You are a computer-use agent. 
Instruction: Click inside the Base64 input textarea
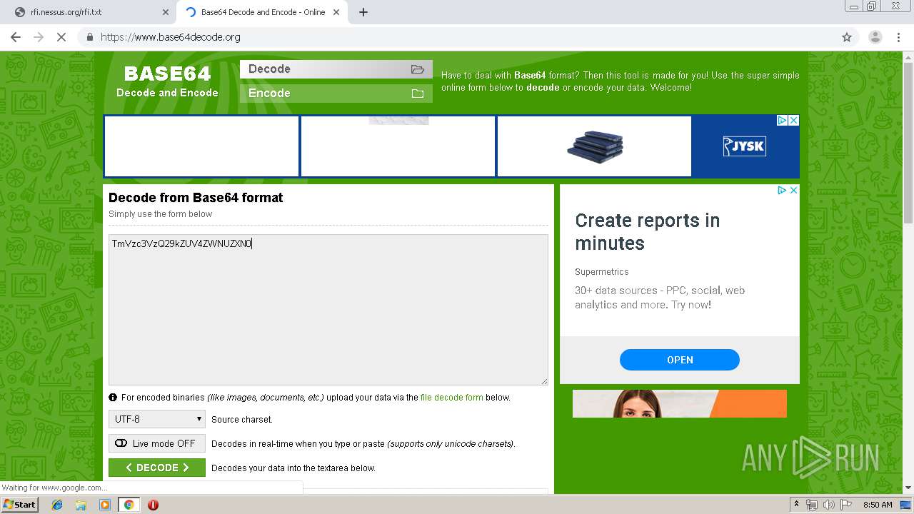pyautogui.click(x=328, y=310)
